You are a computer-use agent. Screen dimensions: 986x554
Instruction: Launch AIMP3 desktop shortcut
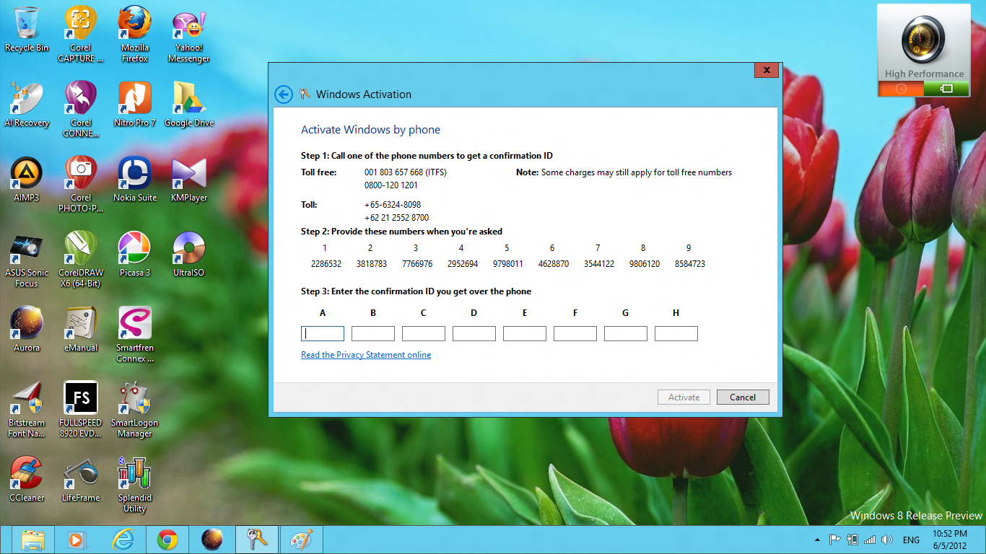pyautogui.click(x=27, y=180)
